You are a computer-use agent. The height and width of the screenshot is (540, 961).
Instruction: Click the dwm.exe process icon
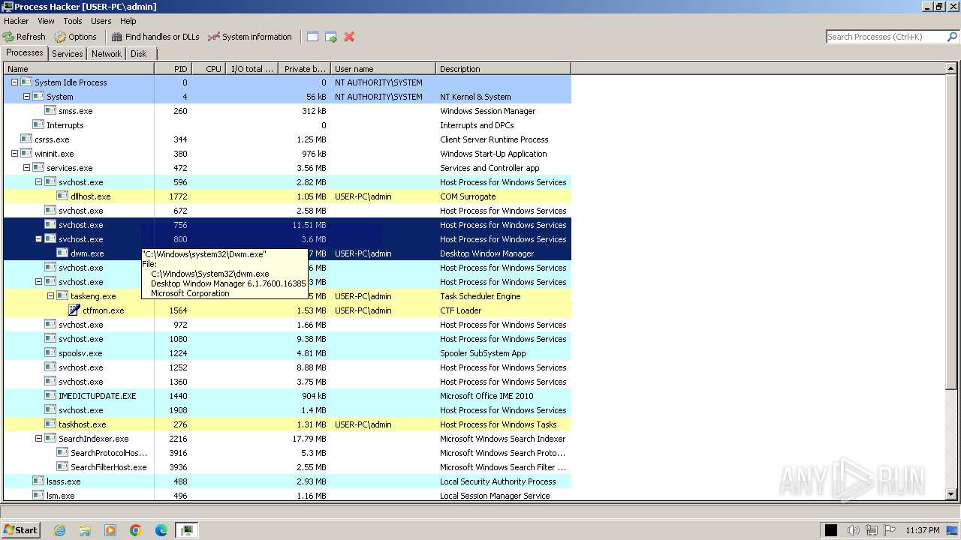point(62,253)
